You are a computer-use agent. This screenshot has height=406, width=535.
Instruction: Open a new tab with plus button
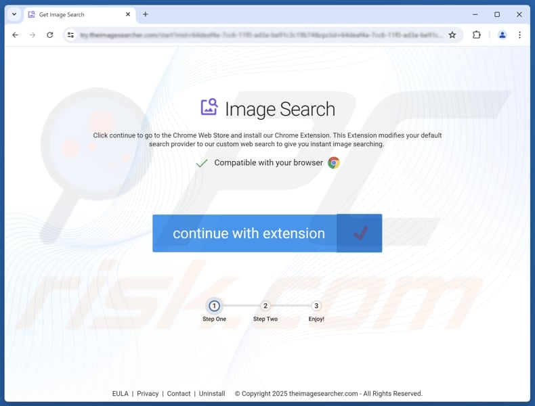point(145,14)
